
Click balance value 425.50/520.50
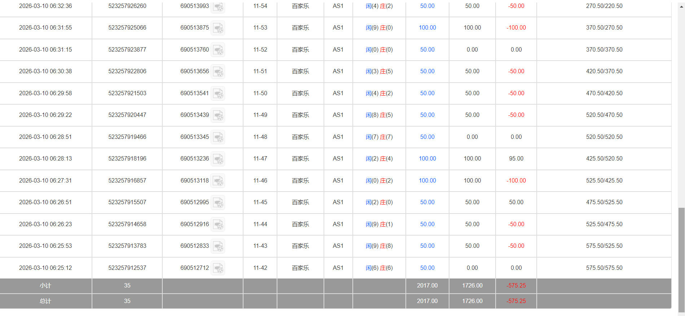click(x=604, y=159)
